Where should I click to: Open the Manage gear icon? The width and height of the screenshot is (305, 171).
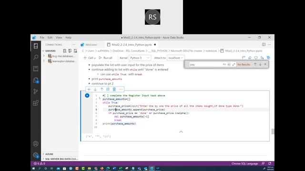coord(36,155)
